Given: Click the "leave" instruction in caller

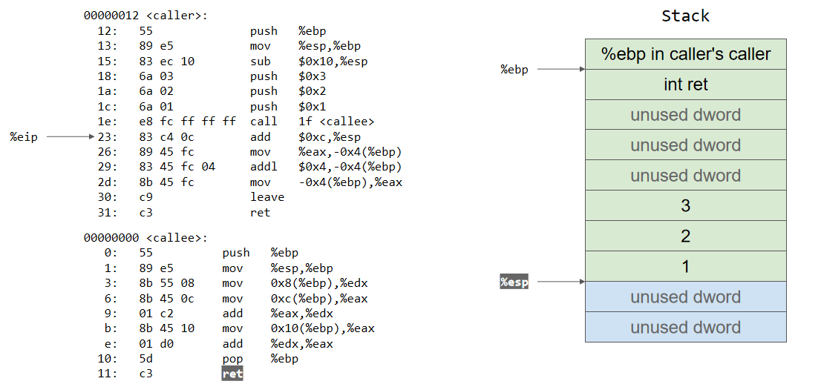Looking at the screenshot, I should pyautogui.click(x=267, y=197).
